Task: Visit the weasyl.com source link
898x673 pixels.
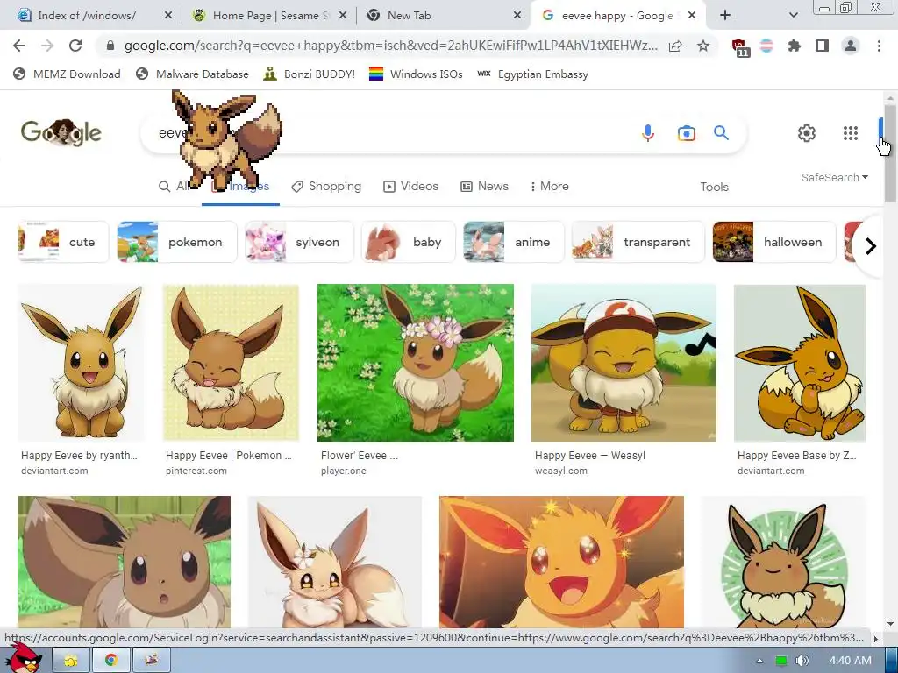Action: (x=561, y=471)
